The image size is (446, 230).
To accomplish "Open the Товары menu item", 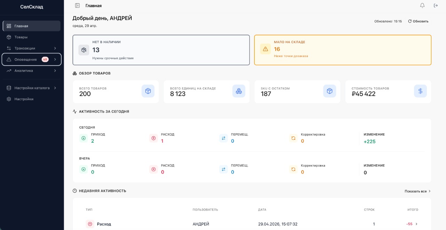I will coord(21,37).
